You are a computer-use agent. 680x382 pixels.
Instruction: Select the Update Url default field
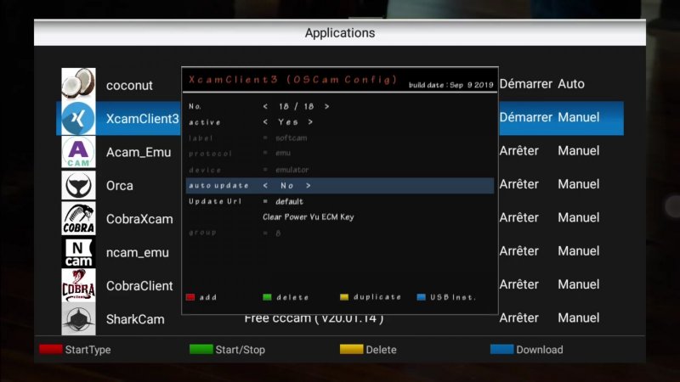click(x=289, y=201)
